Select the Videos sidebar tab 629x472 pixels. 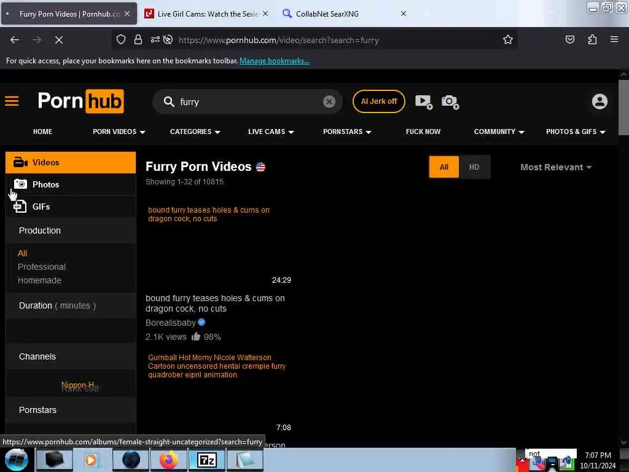point(71,162)
